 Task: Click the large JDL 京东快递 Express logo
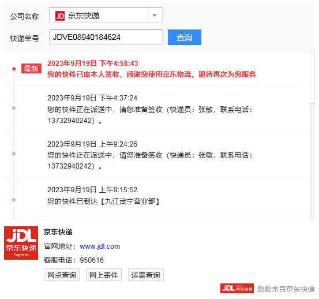(21, 243)
